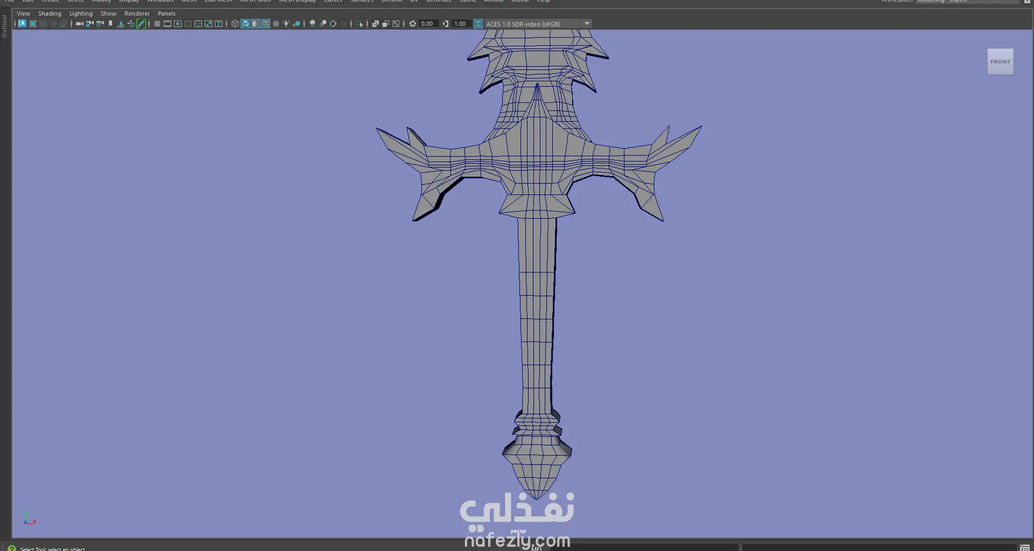Click the script editor icon in status bar
Image resolution: width=1034 pixels, height=551 pixels.
1025,548
